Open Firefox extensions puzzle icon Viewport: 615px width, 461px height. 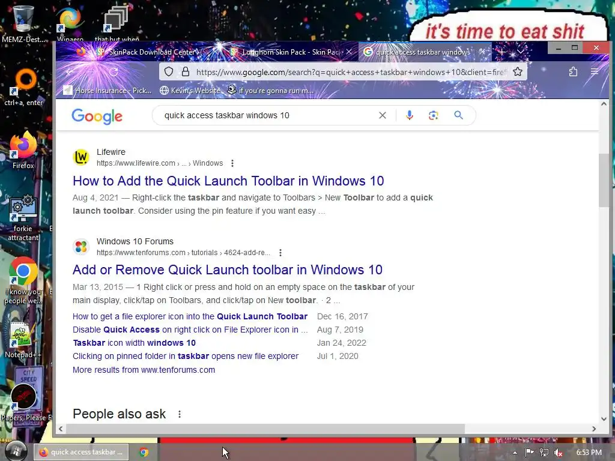(573, 72)
